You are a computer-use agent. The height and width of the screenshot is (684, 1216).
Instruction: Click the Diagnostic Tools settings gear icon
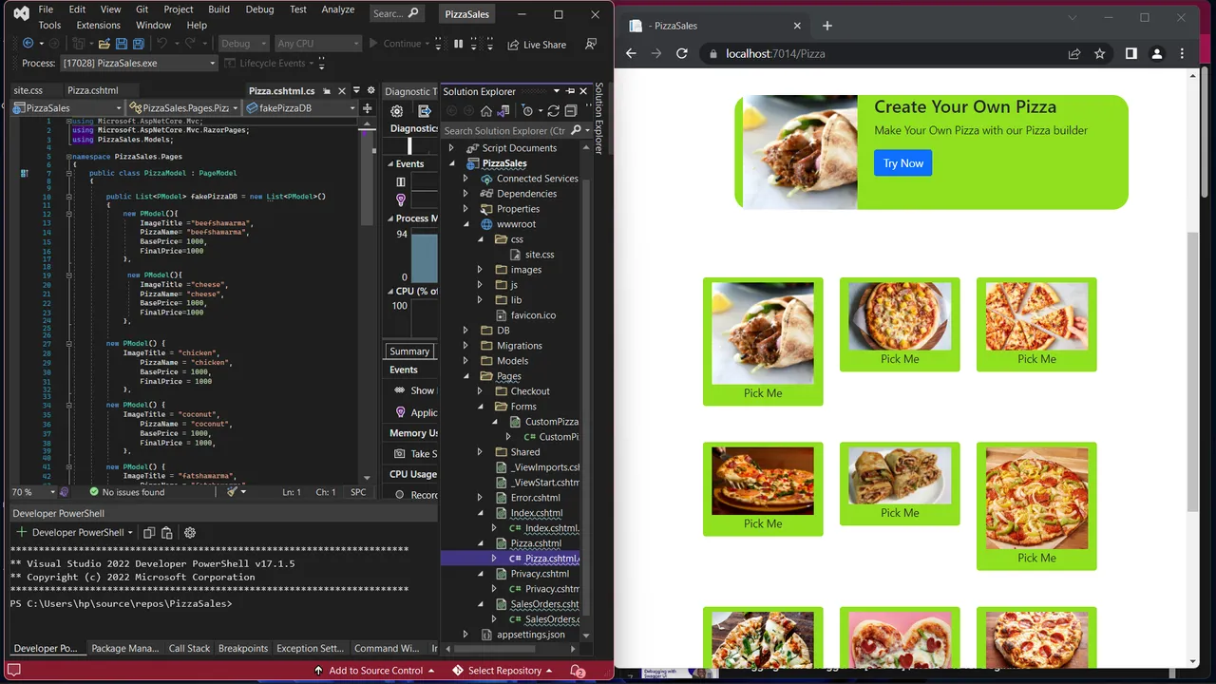397,111
